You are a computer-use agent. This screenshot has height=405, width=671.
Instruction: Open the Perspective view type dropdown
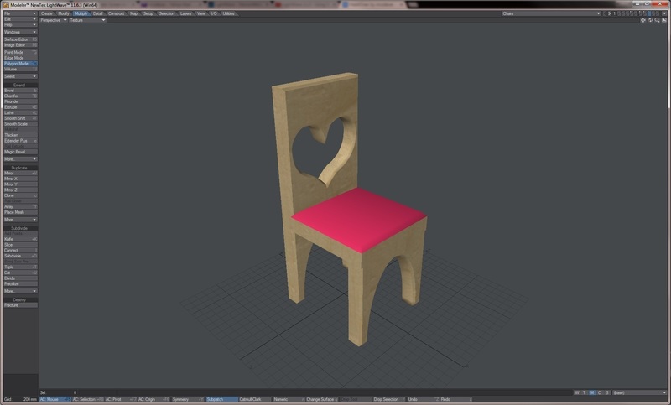coord(54,20)
